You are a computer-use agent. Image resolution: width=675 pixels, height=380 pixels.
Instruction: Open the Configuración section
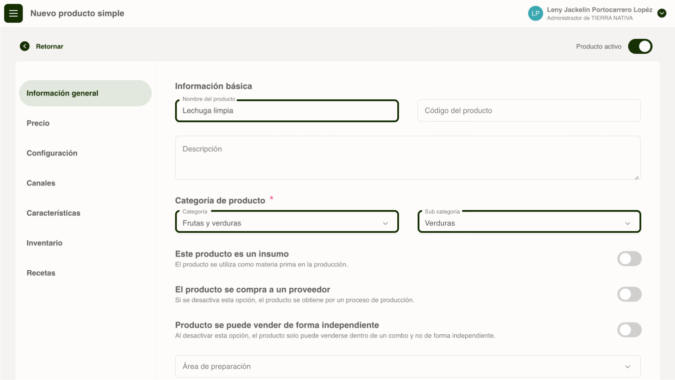tap(52, 153)
